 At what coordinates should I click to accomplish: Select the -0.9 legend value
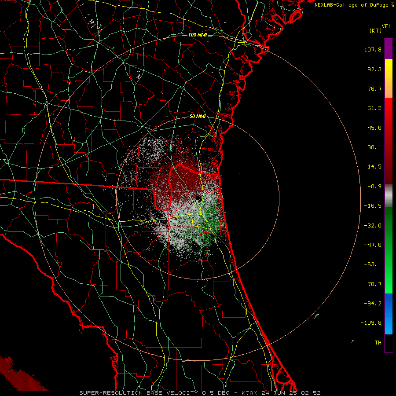(x=374, y=187)
